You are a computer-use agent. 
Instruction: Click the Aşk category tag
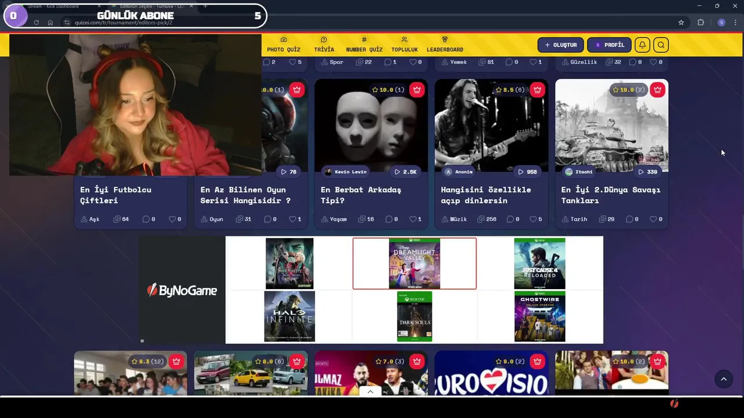tap(90, 219)
